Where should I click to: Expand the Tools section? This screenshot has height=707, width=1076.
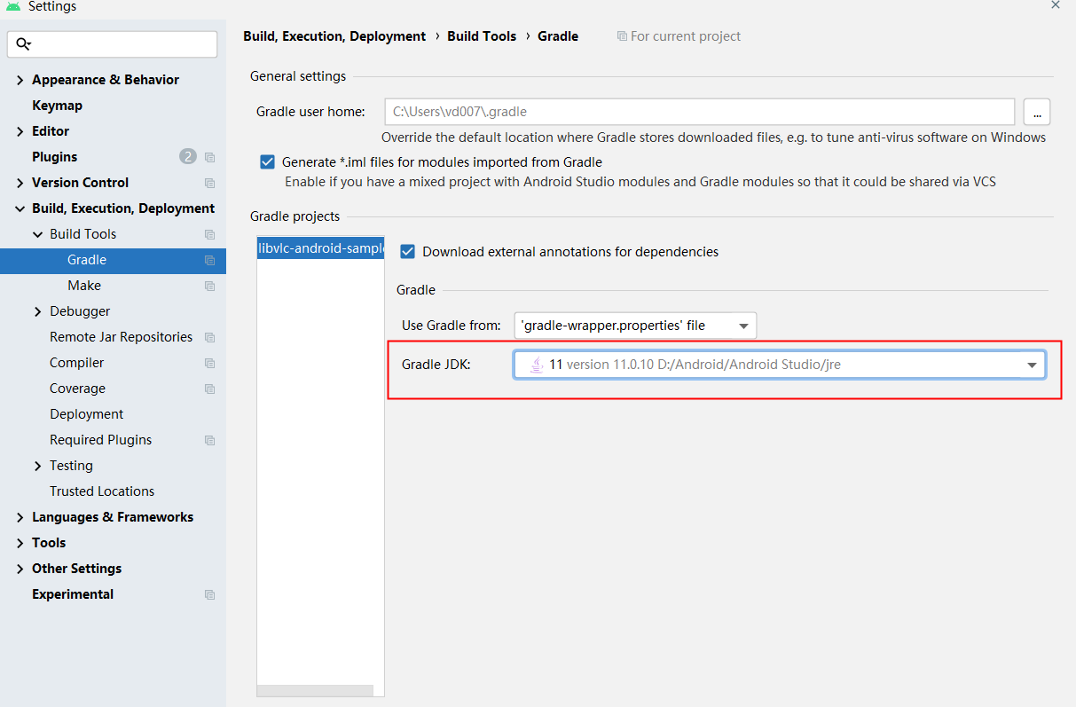point(20,543)
